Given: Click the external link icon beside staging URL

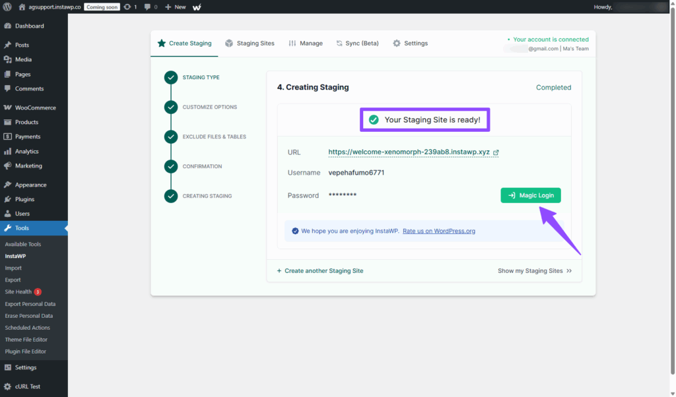Looking at the screenshot, I should pyautogui.click(x=496, y=153).
